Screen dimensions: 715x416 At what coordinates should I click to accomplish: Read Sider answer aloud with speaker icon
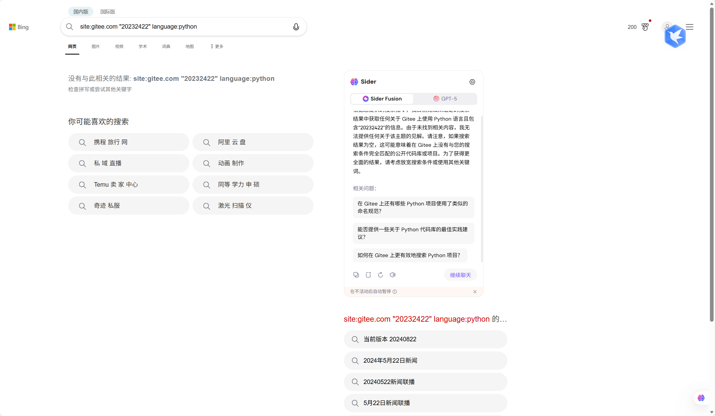pos(392,275)
